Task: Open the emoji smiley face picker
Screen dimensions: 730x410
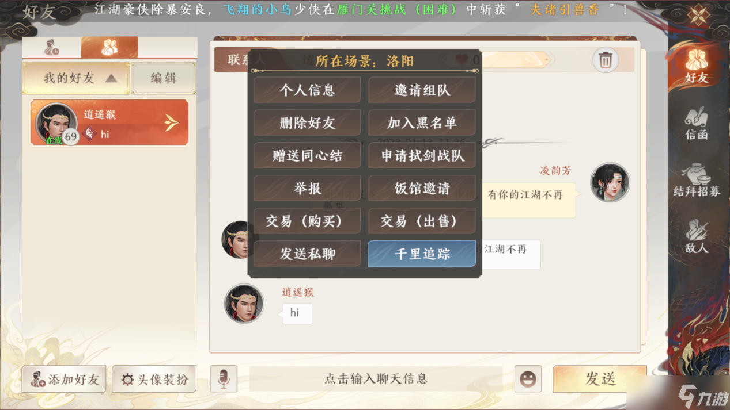Action: pos(528,378)
